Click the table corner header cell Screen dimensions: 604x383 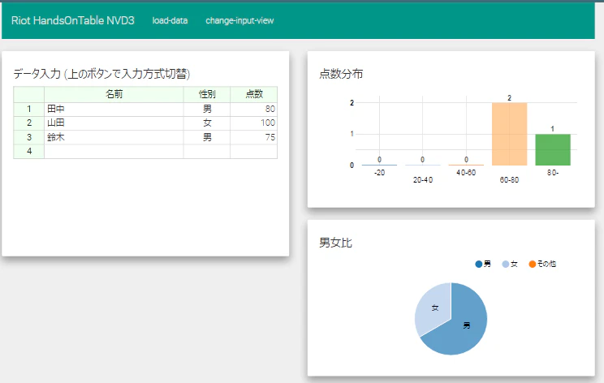29,94
